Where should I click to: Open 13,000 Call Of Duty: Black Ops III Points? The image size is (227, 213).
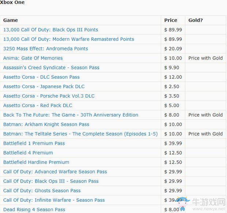51,30
